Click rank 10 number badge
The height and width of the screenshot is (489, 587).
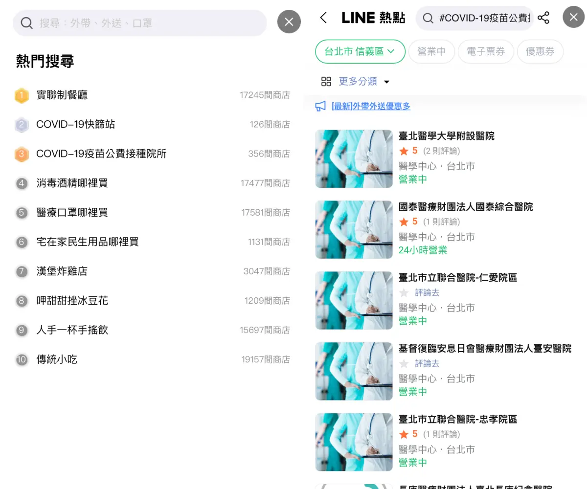(x=22, y=359)
